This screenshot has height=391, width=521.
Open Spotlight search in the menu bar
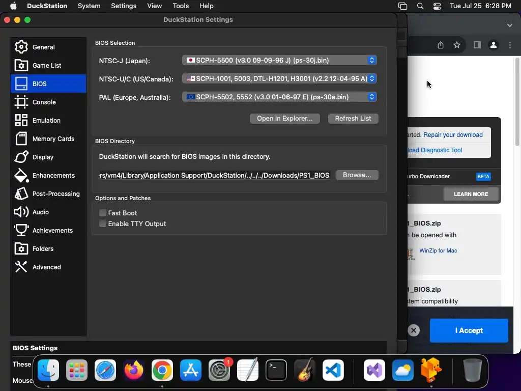[x=420, y=6]
